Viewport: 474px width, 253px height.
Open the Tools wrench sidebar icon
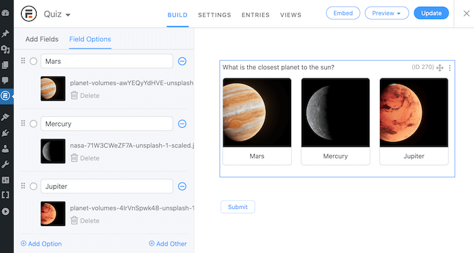click(5, 164)
